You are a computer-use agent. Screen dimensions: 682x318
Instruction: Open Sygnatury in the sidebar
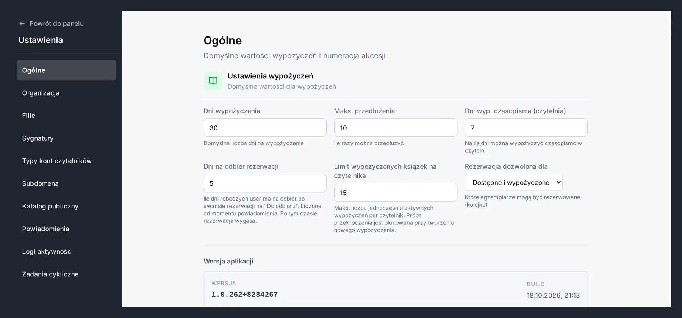(x=66, y=138)
